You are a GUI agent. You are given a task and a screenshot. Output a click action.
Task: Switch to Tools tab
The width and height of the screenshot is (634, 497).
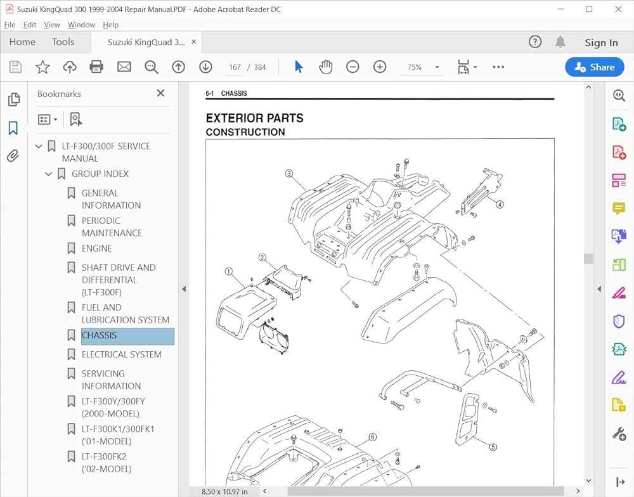(63, 42)
